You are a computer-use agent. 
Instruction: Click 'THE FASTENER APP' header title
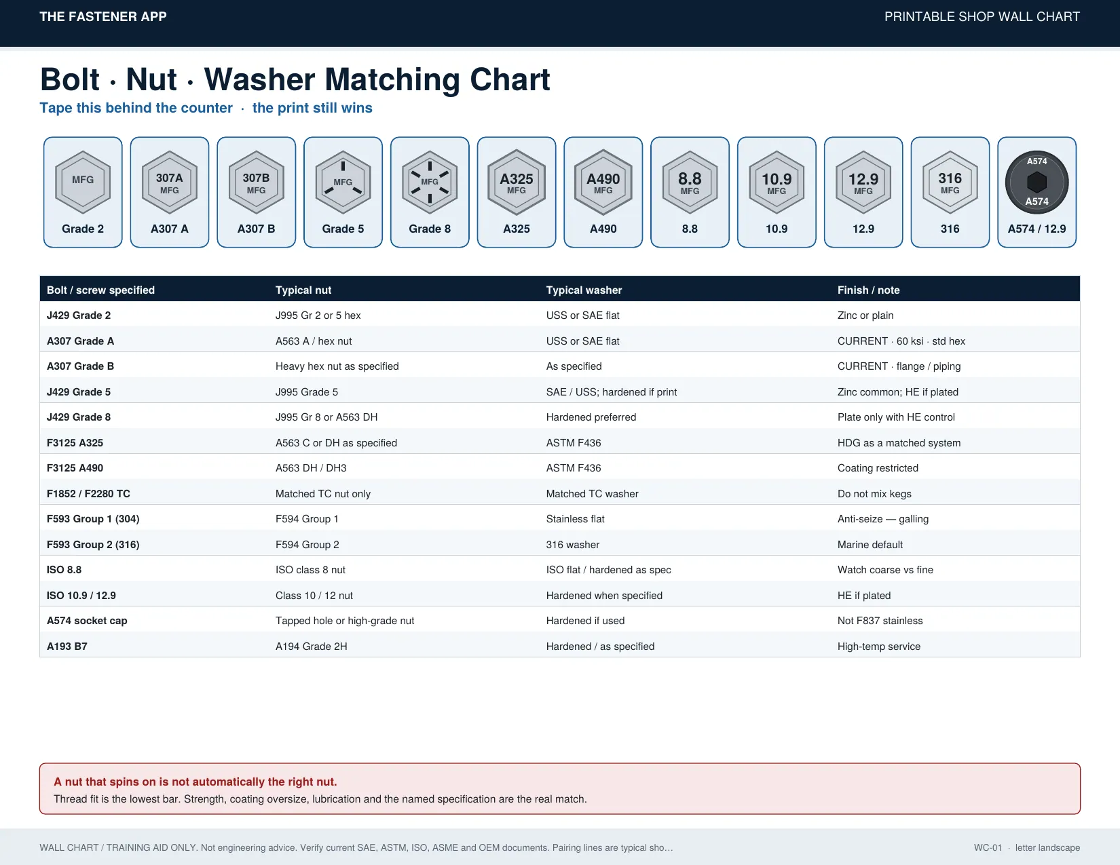click(x=103, y=17)
